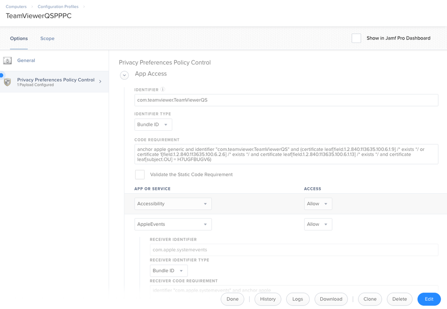Open the Accessibility service dropdown

pyautogui.click(x=173, y=204)
